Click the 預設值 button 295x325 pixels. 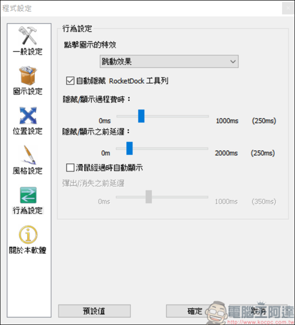coord(94,311)
